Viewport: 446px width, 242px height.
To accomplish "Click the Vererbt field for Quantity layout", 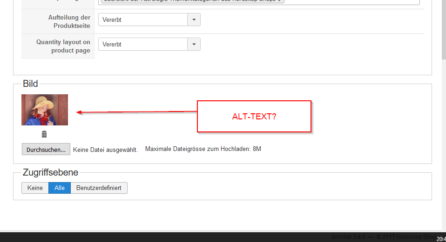I will click(143, 44).
